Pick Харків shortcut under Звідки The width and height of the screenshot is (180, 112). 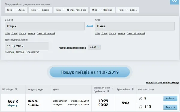(23, 33)
